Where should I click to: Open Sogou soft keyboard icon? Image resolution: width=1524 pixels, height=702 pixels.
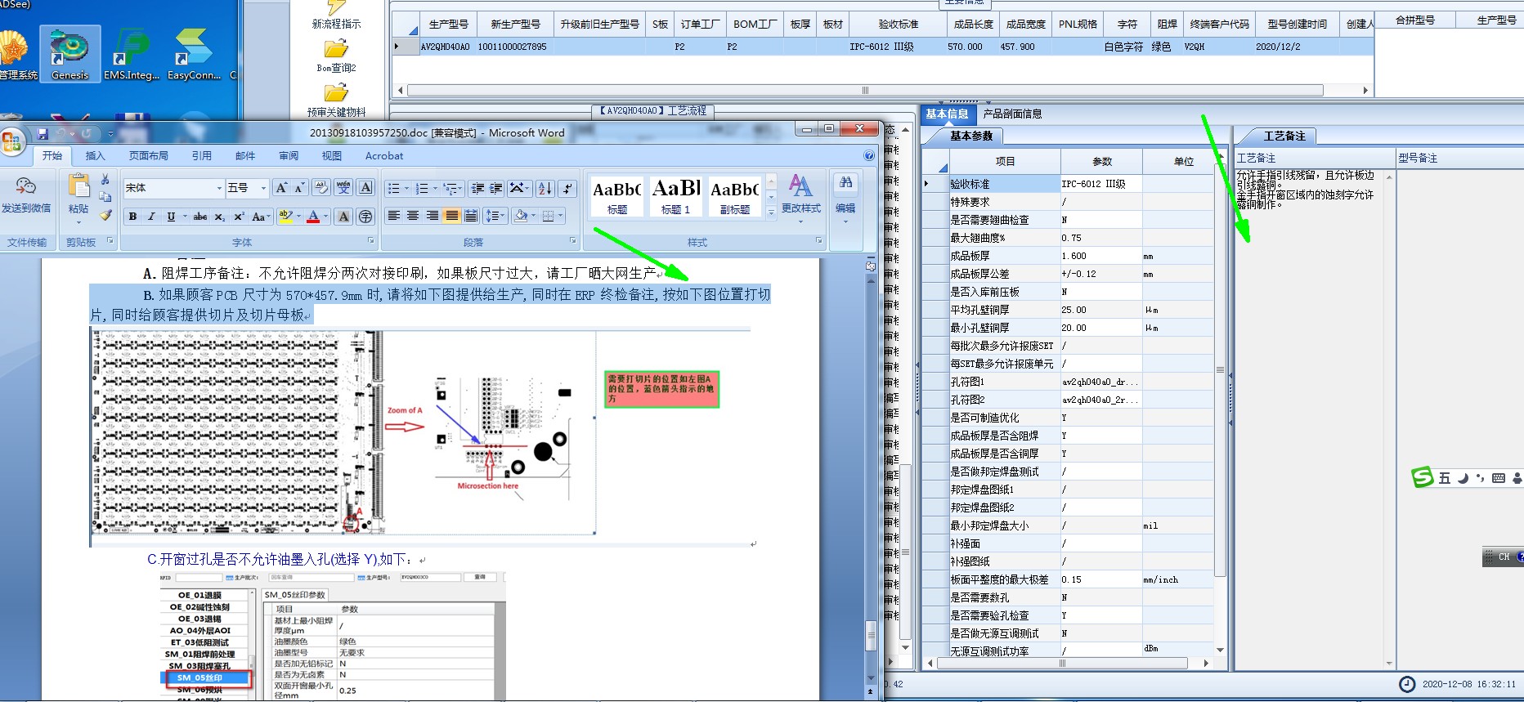point(1498,478)
